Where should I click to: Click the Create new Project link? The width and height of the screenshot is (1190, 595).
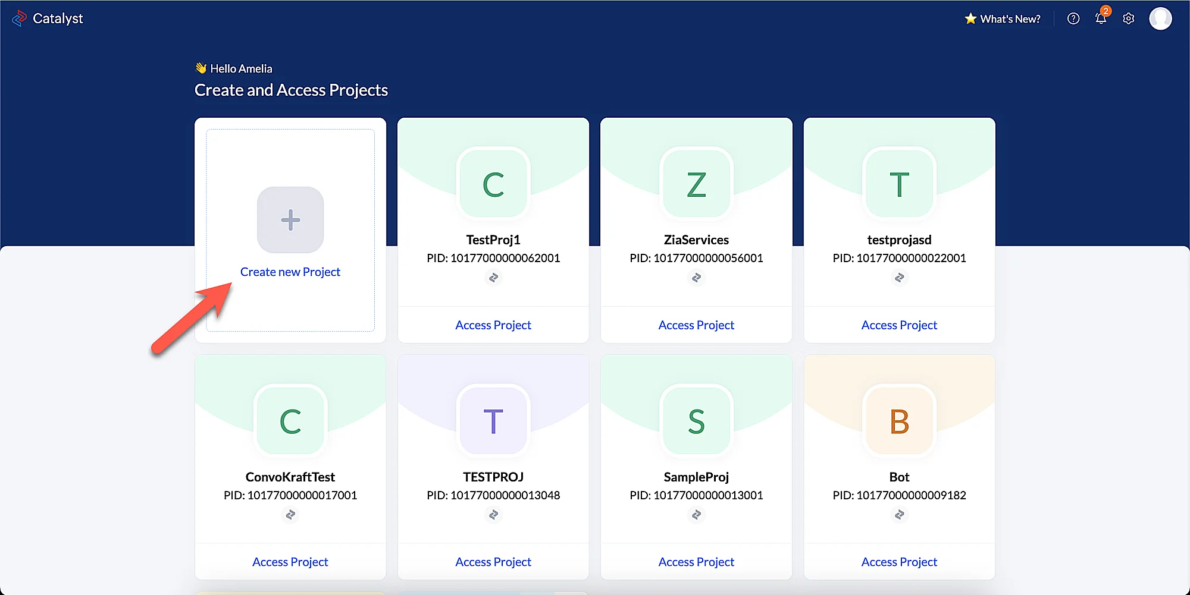click(x=290, y=272)
